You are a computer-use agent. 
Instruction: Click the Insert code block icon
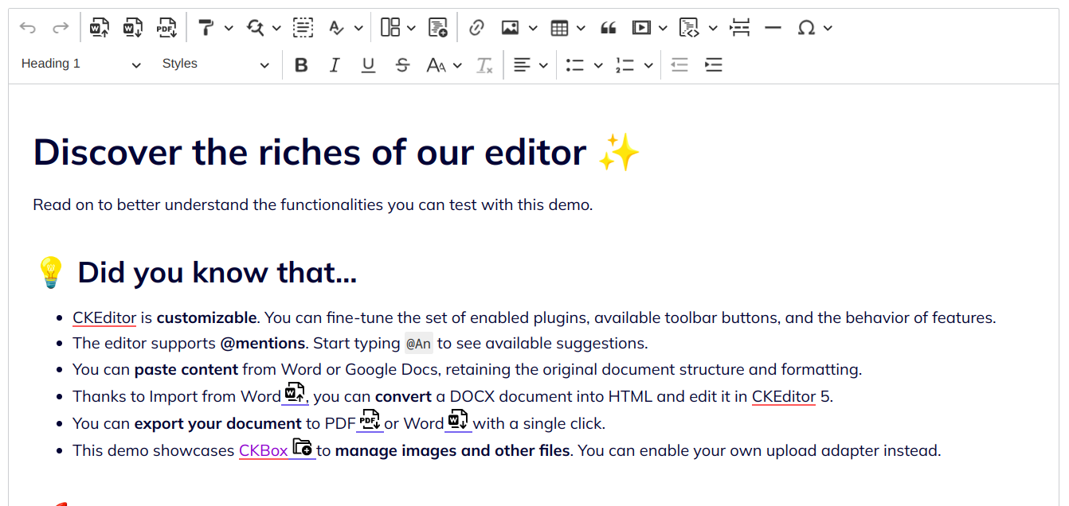tap(688, 28)
